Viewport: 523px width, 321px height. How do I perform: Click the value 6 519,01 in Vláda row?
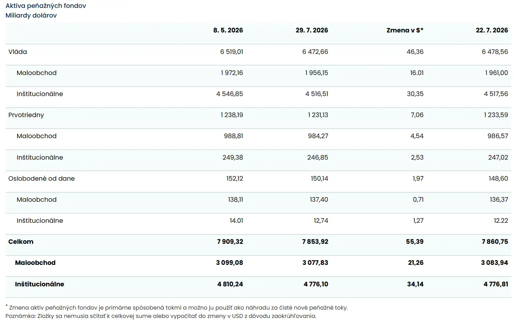[232, 52]
